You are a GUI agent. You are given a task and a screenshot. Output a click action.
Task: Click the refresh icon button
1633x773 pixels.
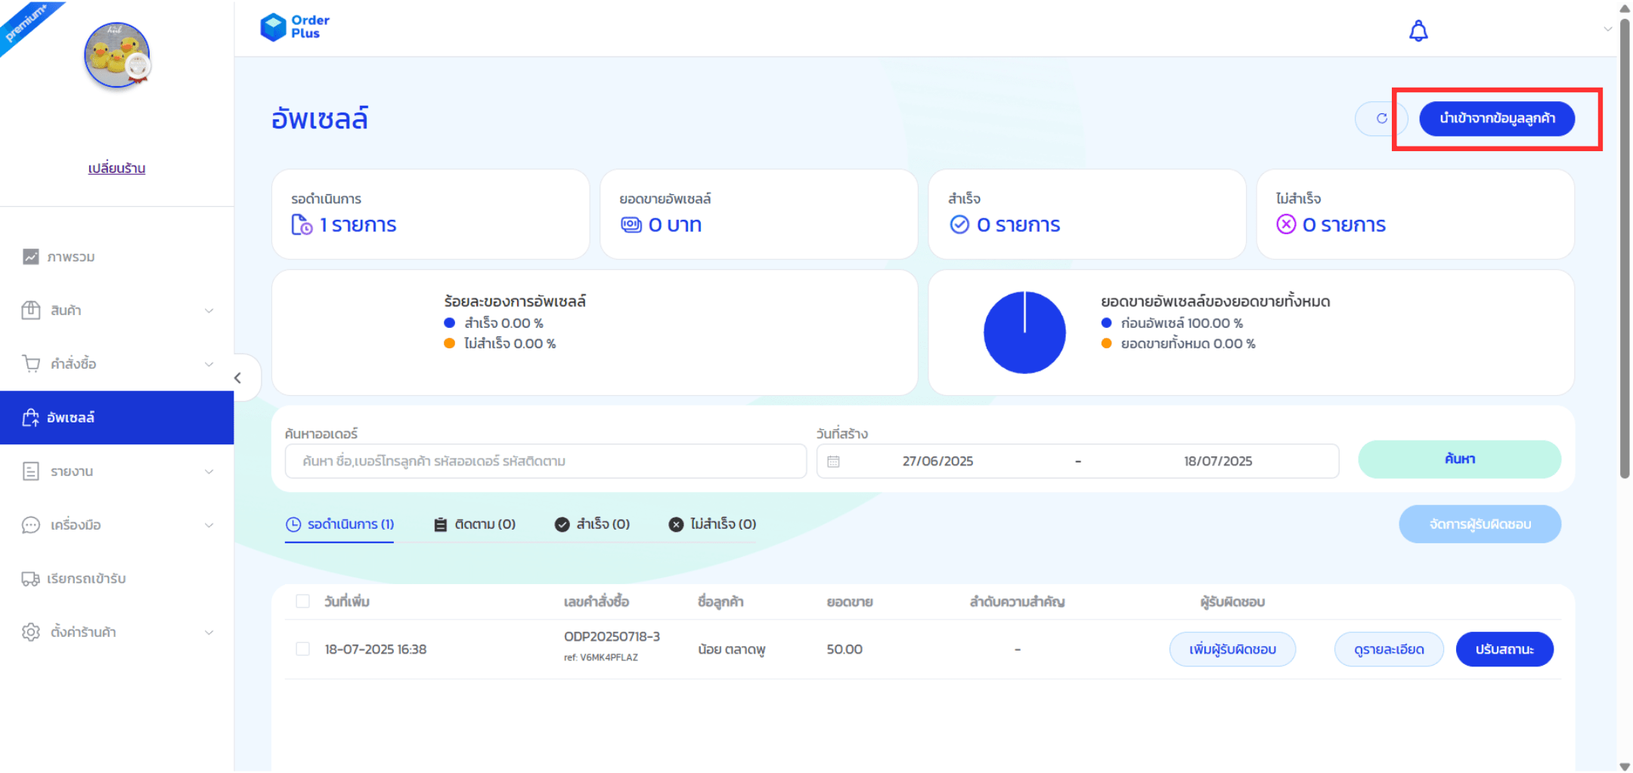tap(1381, 119)
